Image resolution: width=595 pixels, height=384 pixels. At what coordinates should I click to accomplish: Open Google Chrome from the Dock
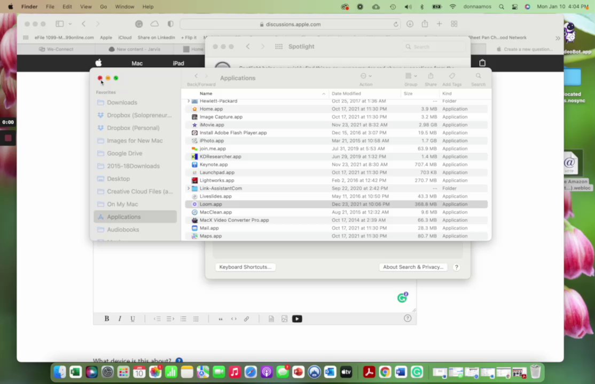tap(385, 372)
